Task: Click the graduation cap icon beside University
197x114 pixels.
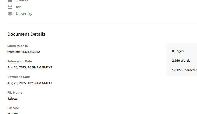Action: 10,14
